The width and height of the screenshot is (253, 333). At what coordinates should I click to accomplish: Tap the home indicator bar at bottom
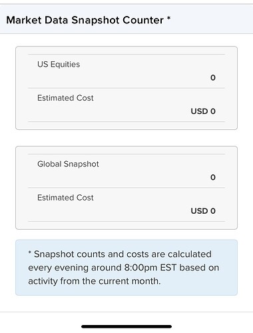(x=126, y=326)
